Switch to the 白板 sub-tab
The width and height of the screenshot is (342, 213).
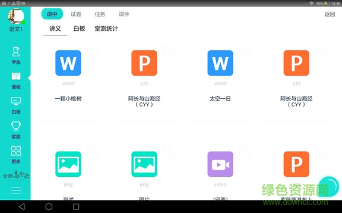click(x=79, y=28)
